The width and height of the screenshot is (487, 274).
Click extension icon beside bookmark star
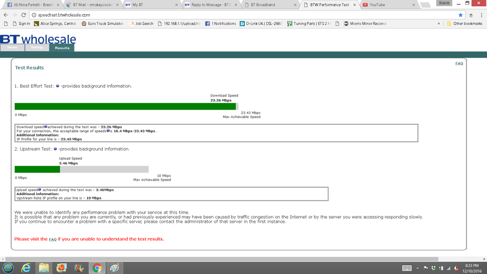471,15
